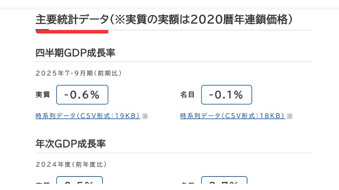
Task: Click the file icon beside the 18KB link
Action: tap(290, 116)
